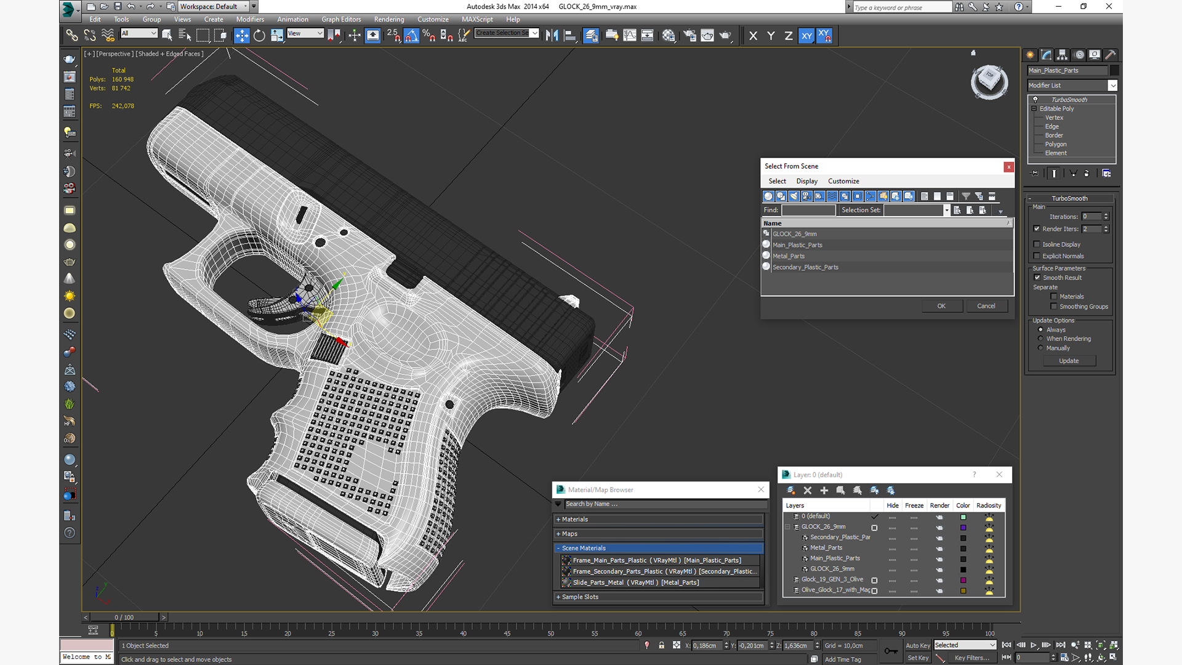This screenshot has height=665, width=1182.
Task: Enable Isoline Display checkbox
Action: (1037, 244)
